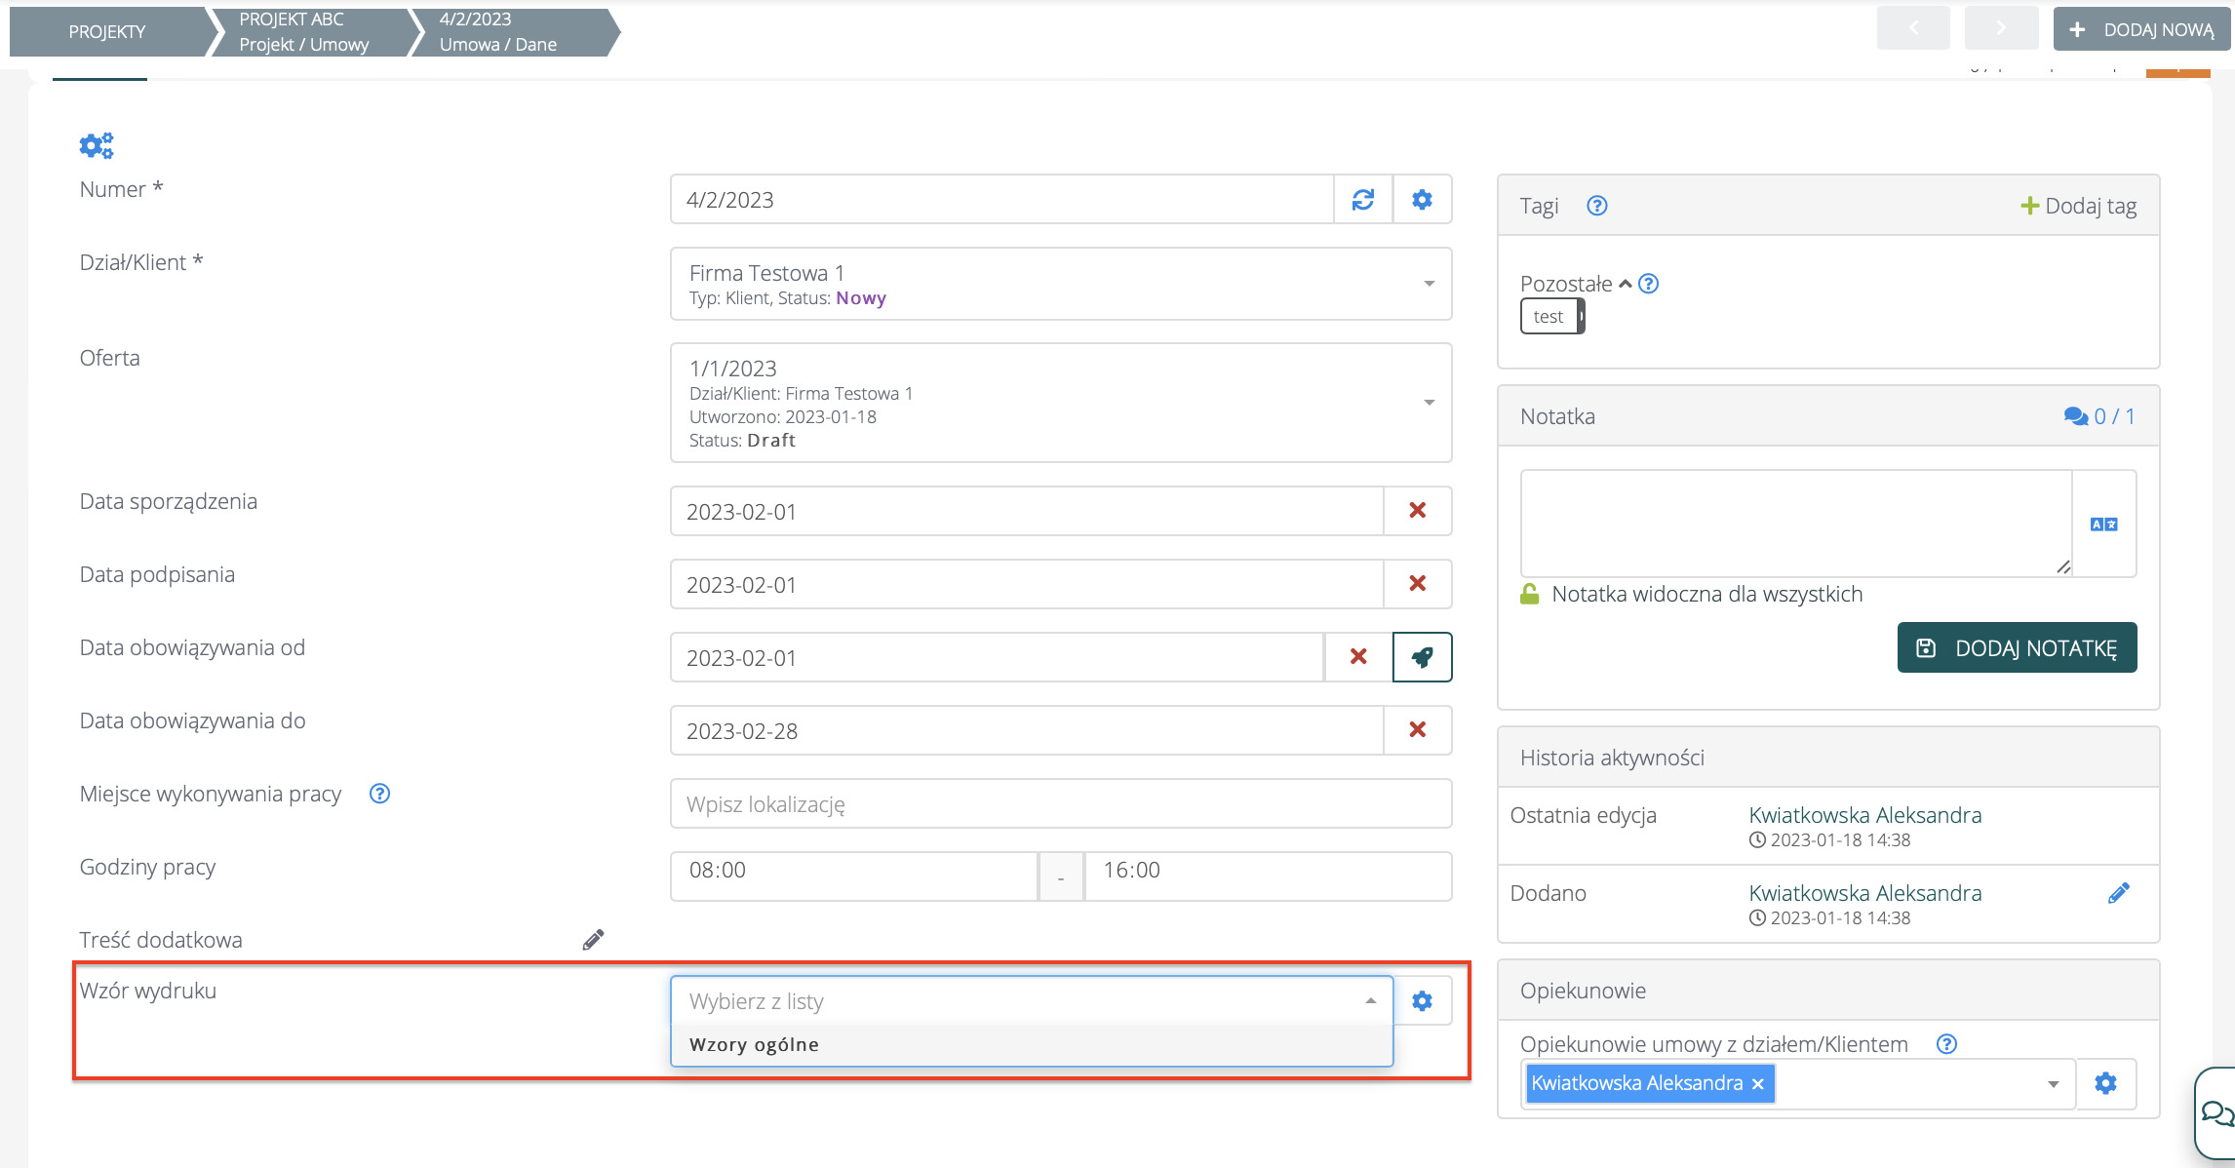This screenshot has height=1168, width=2235.
Task: Remove Kwiatkowska Aleksandra from Opiekunowie
Action: coord(1757,1084)
